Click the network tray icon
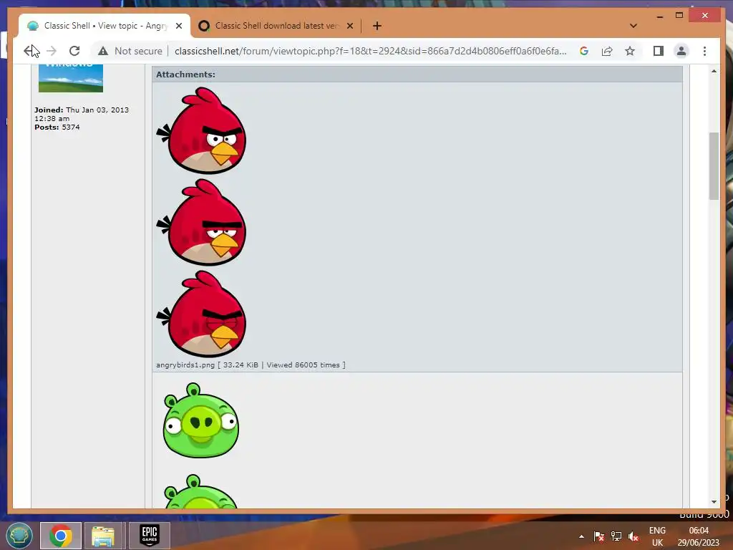The width and height of the screenshot is (733, 550). coord(616,536)
